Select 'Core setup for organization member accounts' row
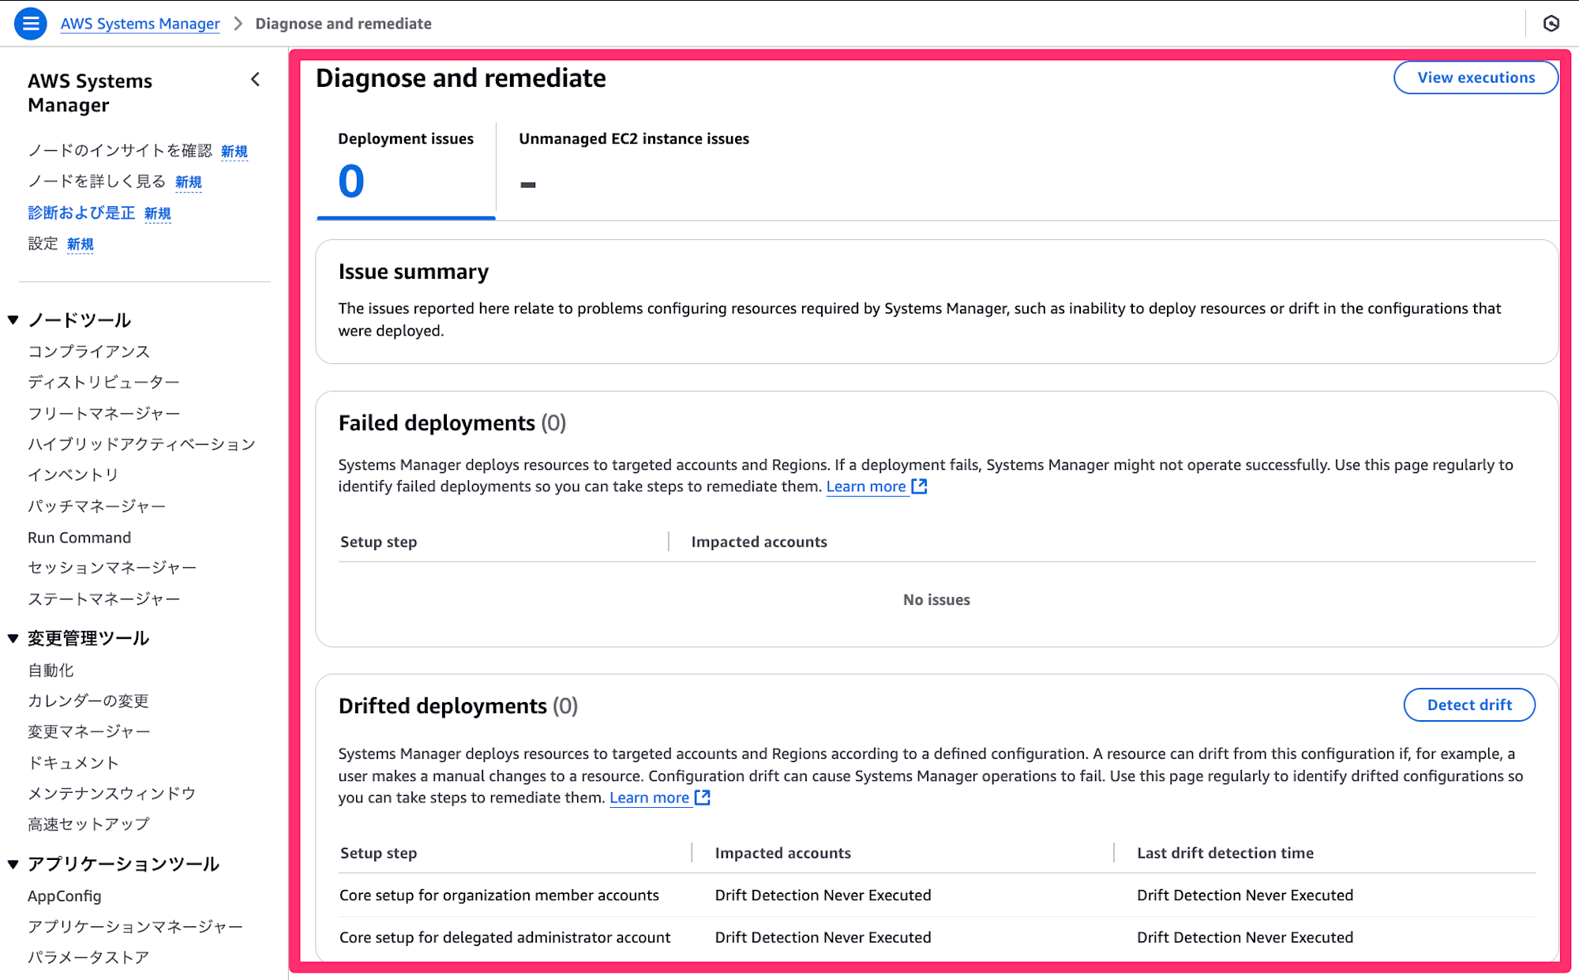This screenshot has width=1579, height=980. coord(936,895)
